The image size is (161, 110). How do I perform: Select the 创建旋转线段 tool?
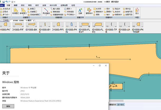coord(57,15)
